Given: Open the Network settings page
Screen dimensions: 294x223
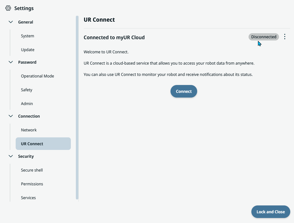Looking at the screenshot, I should [29, 130].
